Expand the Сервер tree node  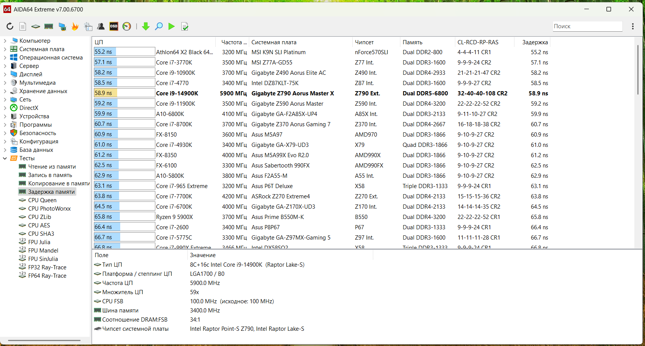(x=5, y=66)
